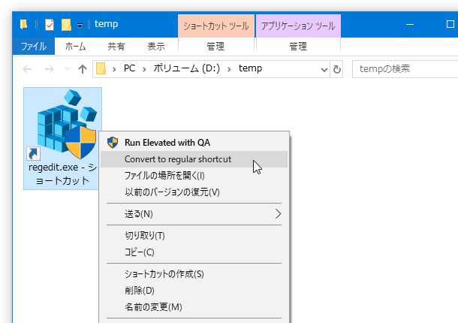Expand the chevron after PC in address bar
The image size is (458, 323).
144,69
